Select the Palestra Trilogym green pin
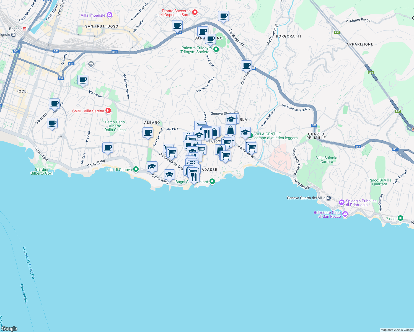This screenshot has width=414, height=332. point(216,50)
